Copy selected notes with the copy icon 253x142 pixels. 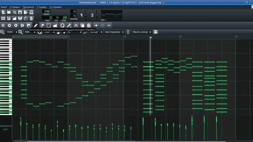pos(82,25)
